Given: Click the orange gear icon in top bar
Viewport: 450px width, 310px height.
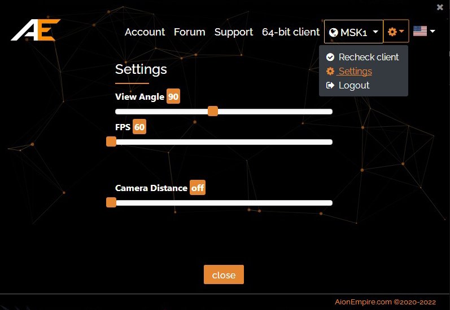Looking at the screenshot, I should pos(392,32).
